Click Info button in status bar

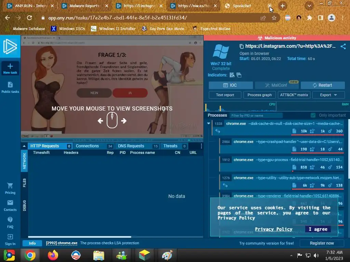[32, 243]
